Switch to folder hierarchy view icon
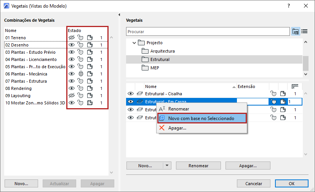Image resolution: width=315 pixels, height=192 pixels. pos(296,31)
